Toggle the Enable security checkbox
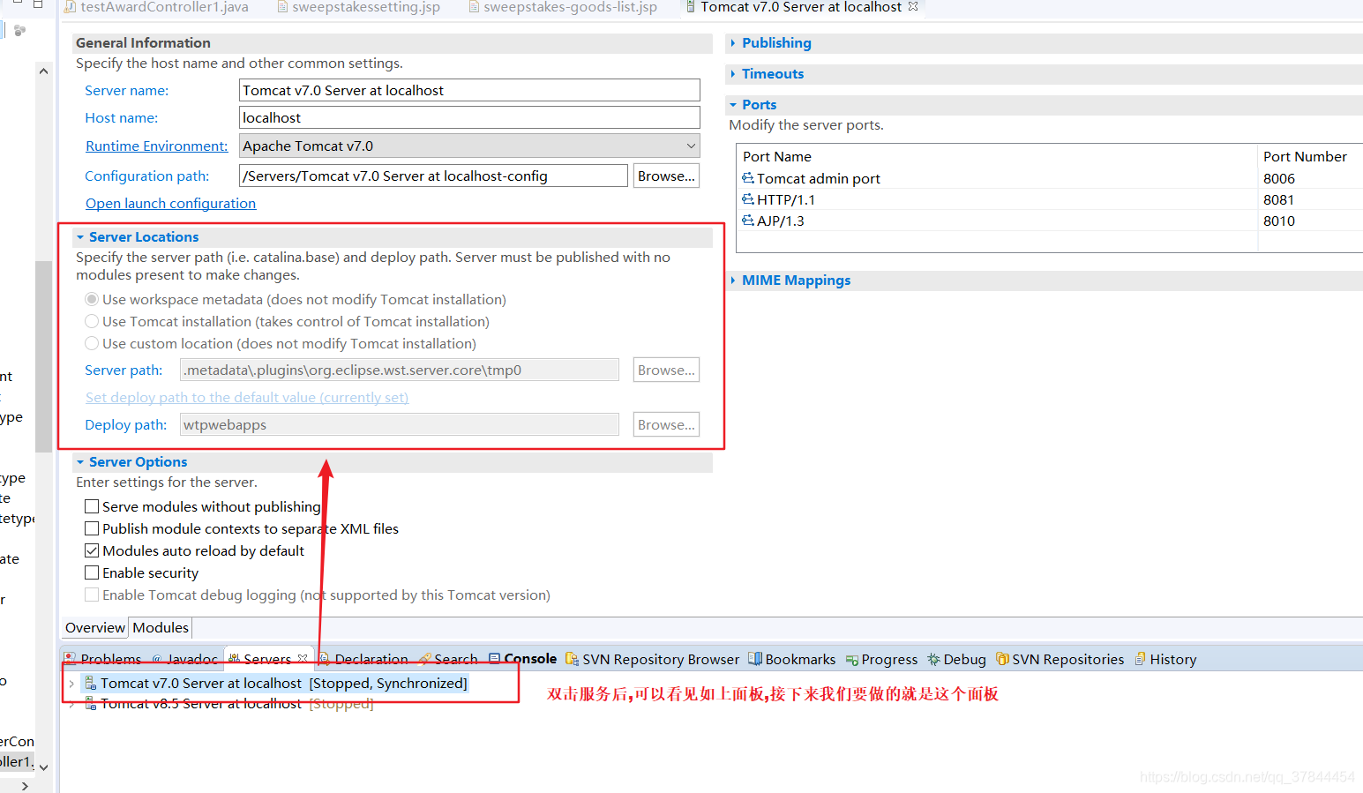This screenshot has height=793, width=1363. [92, 572]
